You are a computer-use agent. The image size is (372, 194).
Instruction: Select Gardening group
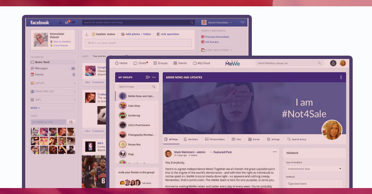[137, 115]
